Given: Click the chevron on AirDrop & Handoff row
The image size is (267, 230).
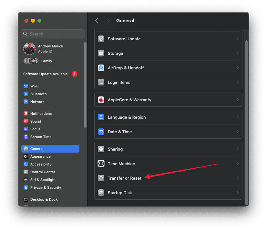Looking at the screenshot, I should click(x=238, y=68).
